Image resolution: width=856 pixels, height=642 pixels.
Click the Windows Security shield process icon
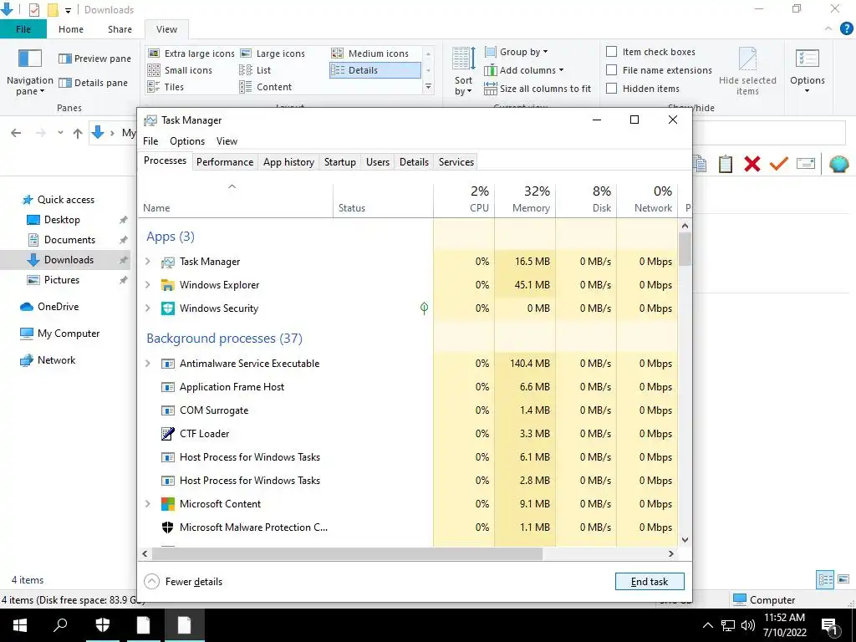[167, 308]
